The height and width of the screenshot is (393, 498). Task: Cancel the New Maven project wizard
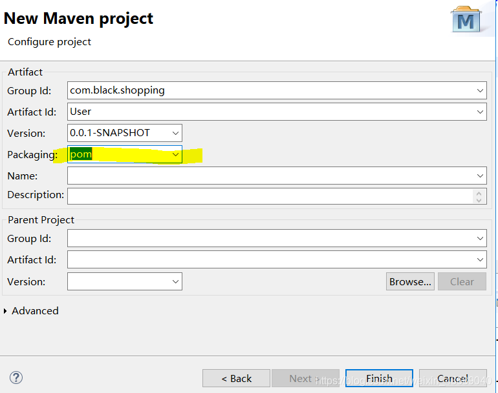coord(453,378)
